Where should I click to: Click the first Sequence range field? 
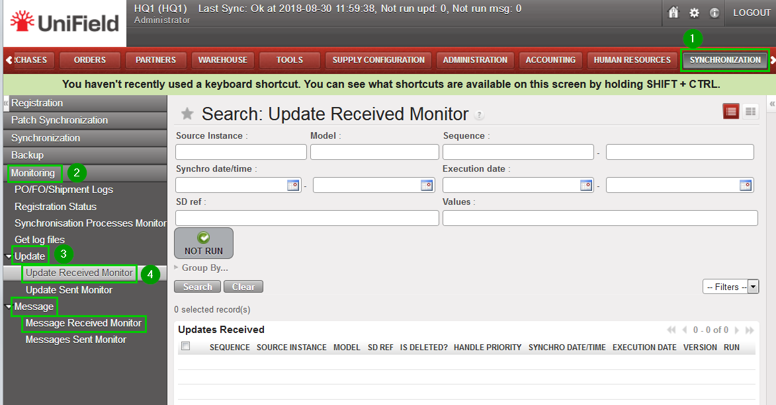(518, 152)
